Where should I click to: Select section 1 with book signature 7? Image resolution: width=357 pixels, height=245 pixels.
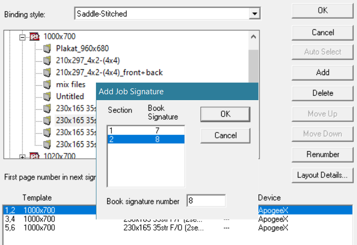145,130
